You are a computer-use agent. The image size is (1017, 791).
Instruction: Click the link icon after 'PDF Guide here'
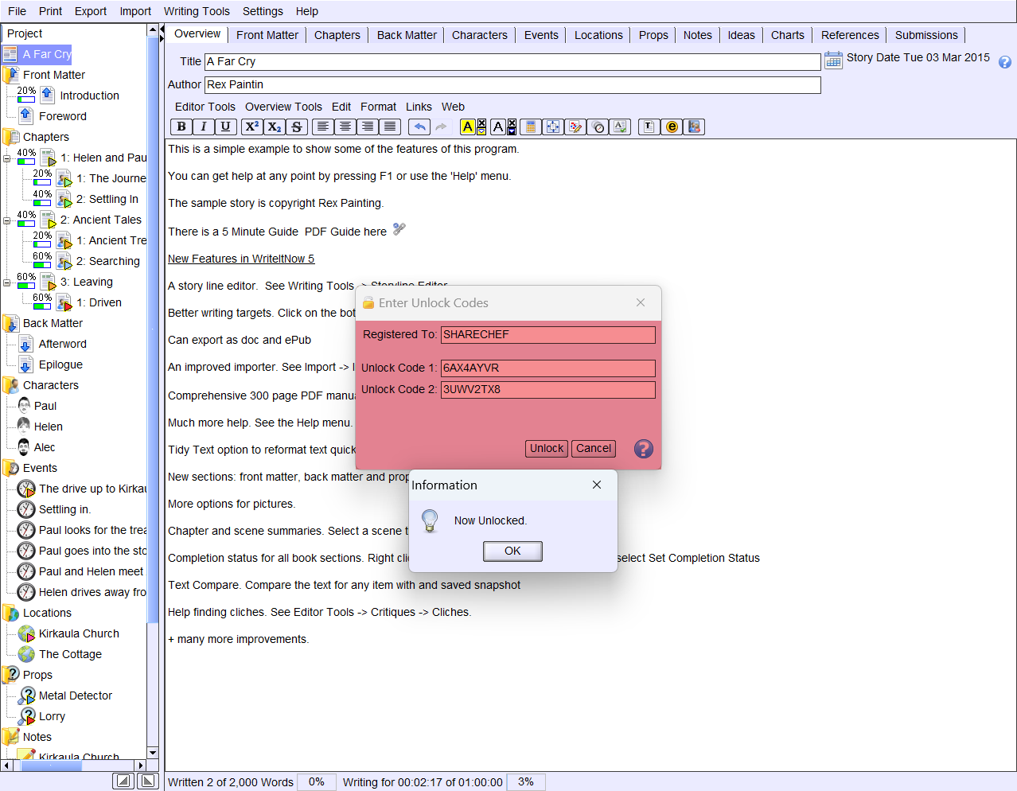click(x=399, y=229)
